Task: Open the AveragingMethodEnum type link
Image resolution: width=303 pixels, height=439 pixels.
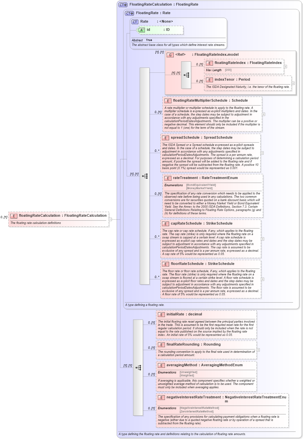Action: 222,365
